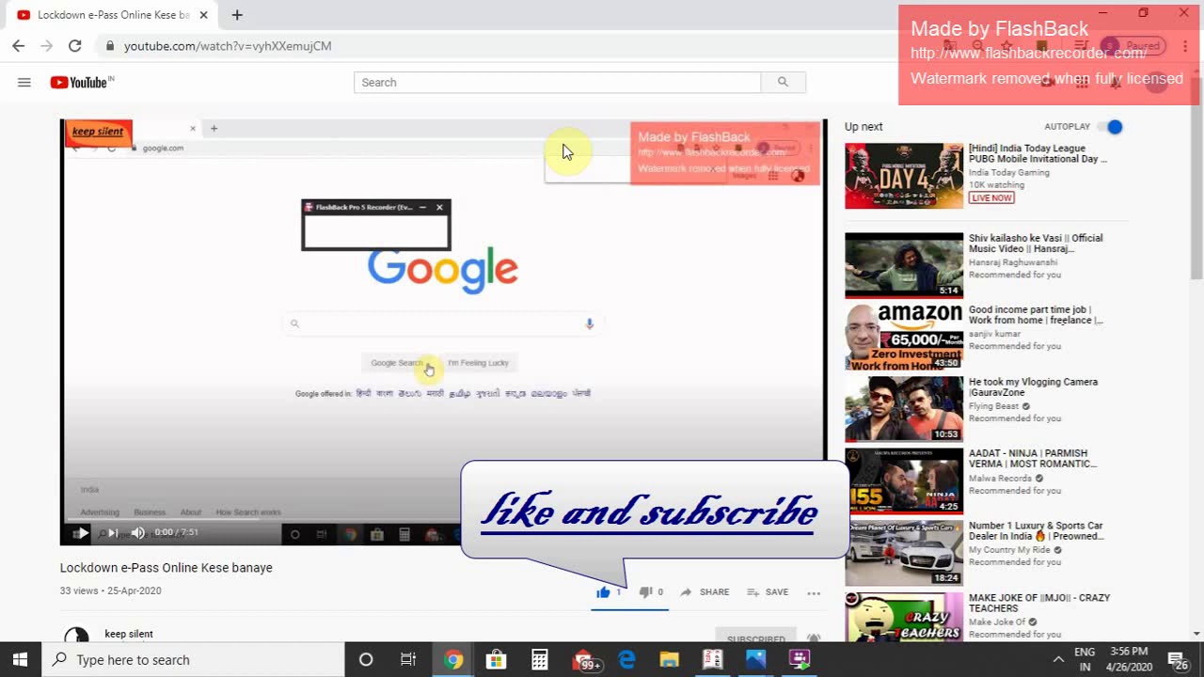Open Microsoft Edge from the taskbar

[626, 660]
